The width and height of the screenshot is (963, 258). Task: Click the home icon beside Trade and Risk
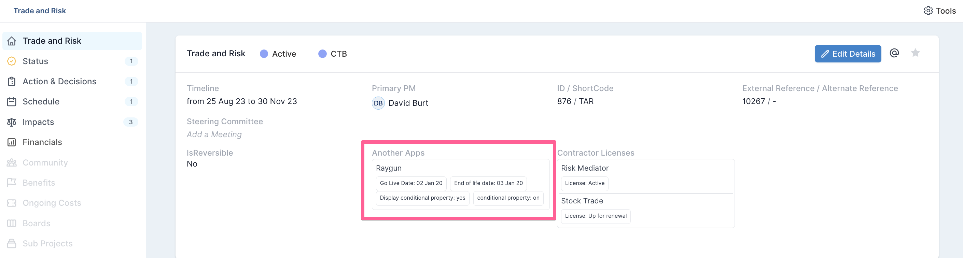[12, 41]
